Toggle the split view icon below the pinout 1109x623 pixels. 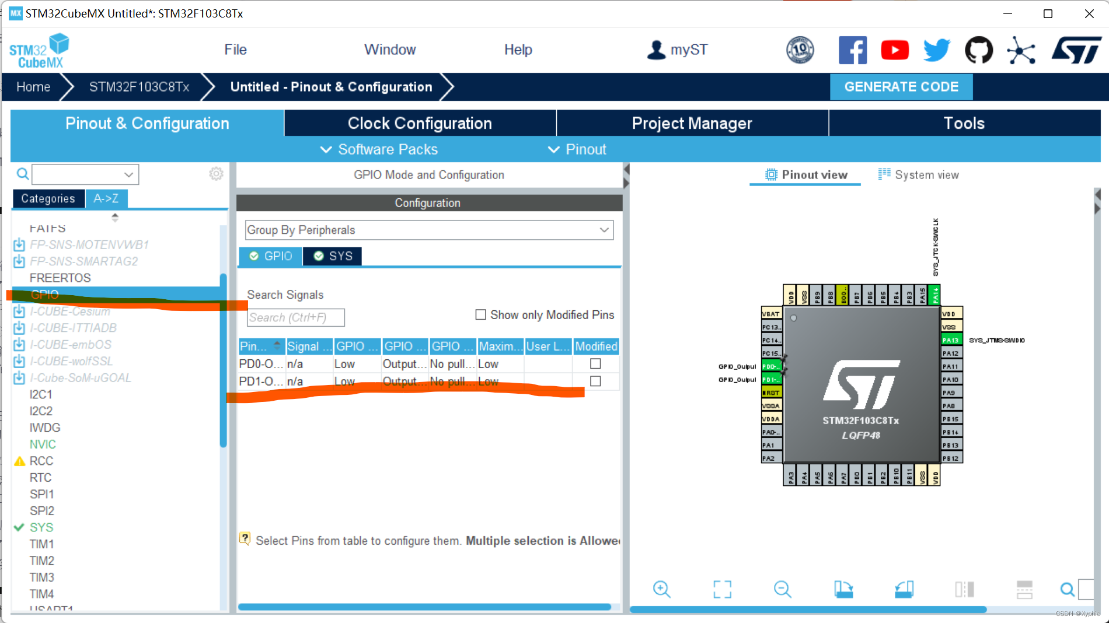pyautogui.click(x=964, y=589)
